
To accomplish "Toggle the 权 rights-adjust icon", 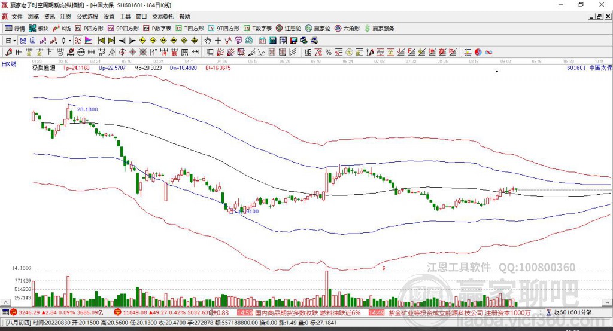I will (78, 41).
